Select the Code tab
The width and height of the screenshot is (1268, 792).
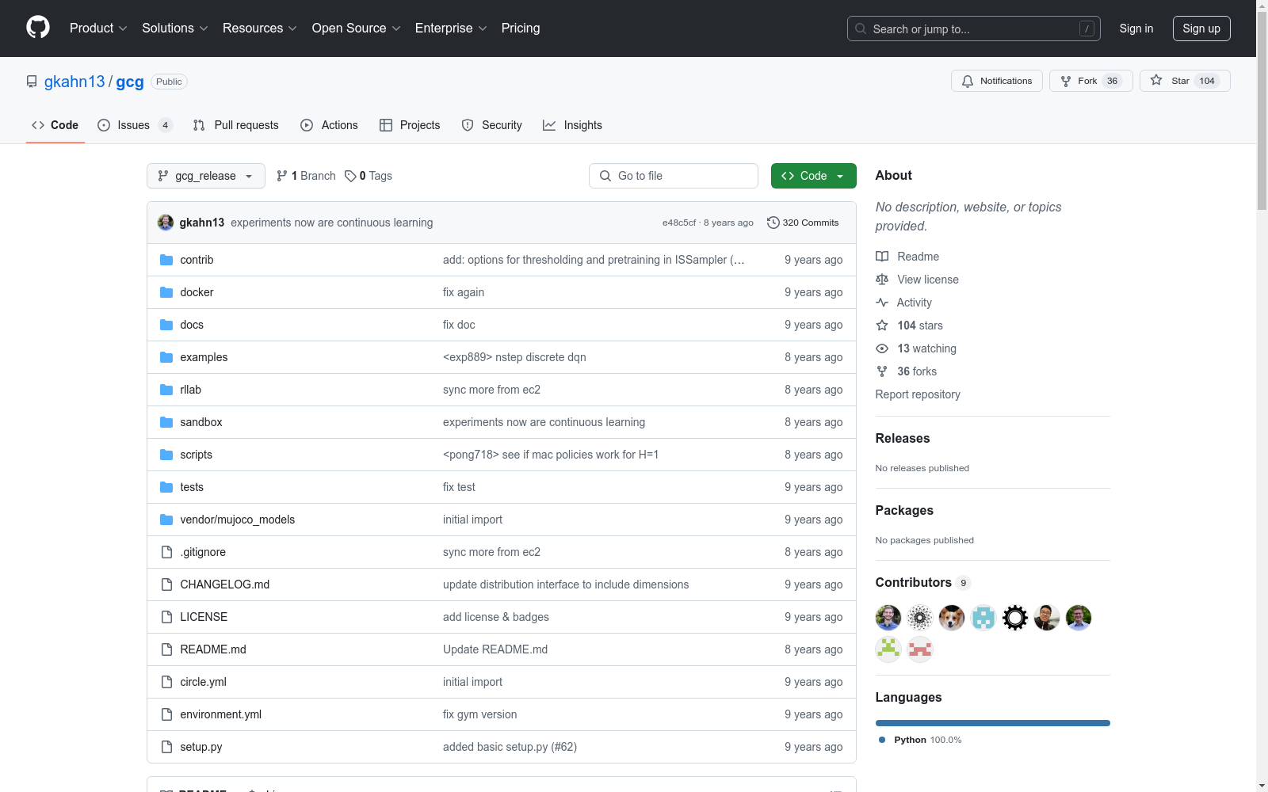coord(55,125)
